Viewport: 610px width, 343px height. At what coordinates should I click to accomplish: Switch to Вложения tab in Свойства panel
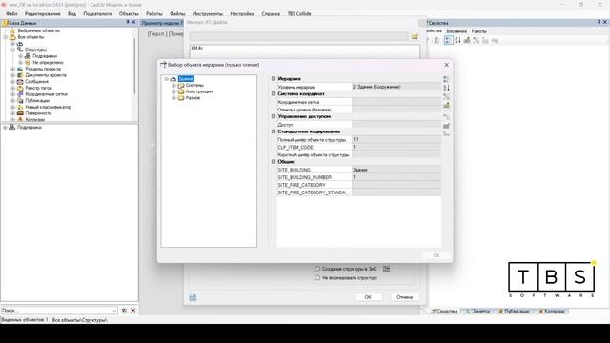[x=457, y=31]
